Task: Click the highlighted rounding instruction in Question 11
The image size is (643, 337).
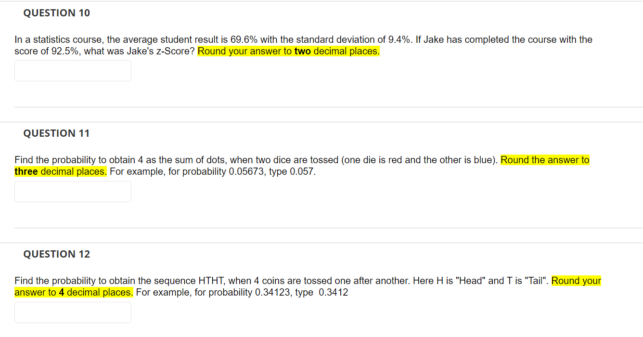Action: 544,160
